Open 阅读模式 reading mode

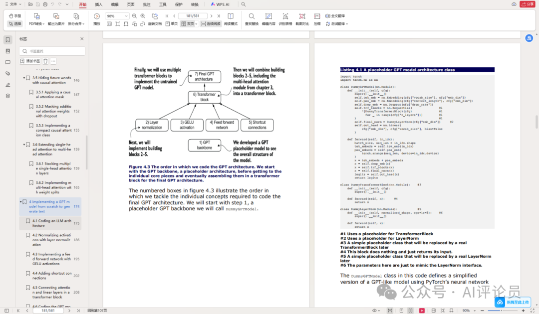(x=231, y=19)
